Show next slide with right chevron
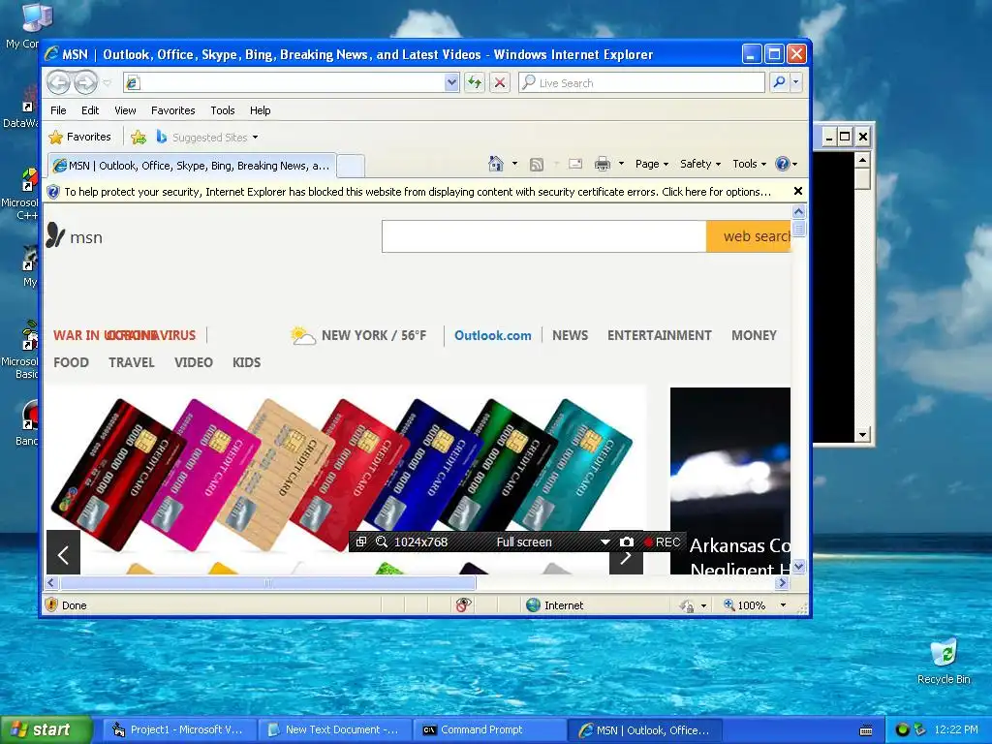992x744 pixels. pyautogui.click(x=626, y=557)
